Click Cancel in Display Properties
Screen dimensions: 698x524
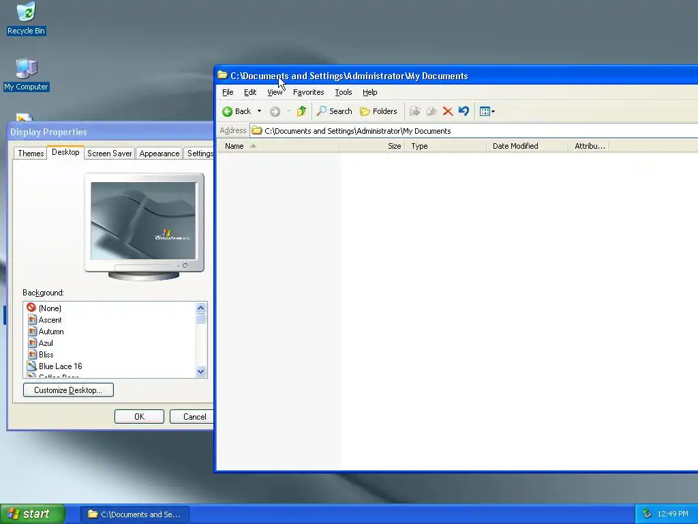pyautogui.click(x=192, y=417)
